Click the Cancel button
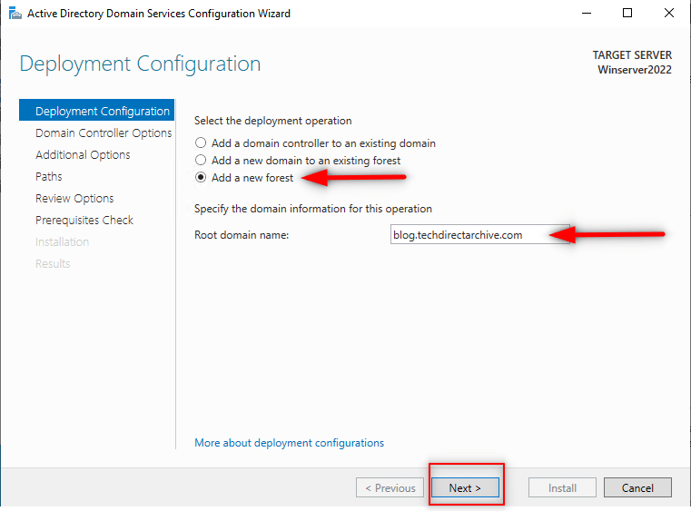This screenshot has width=691, height=511. pos(637,487)
